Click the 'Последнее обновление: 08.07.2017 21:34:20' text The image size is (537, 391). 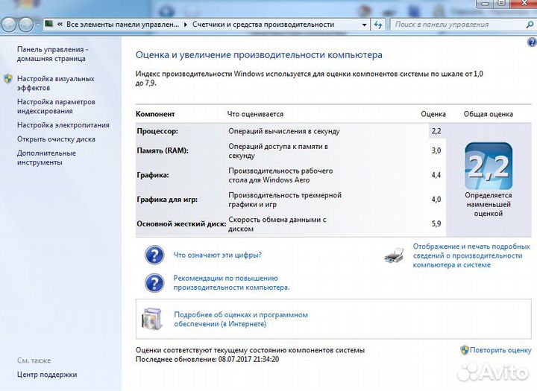tap(207, 360)
